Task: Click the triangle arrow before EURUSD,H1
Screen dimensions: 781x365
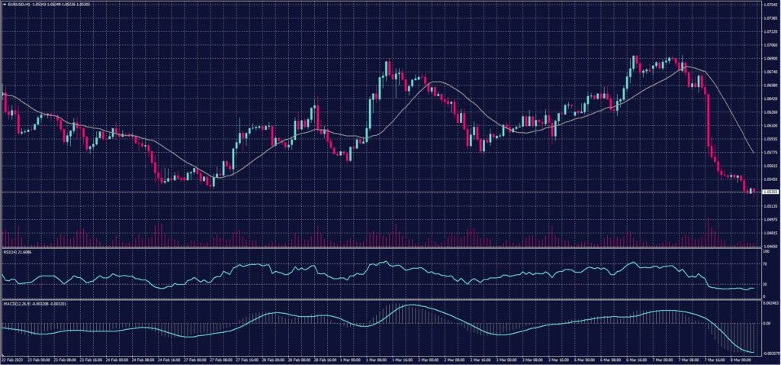Action: coord(5,5)
